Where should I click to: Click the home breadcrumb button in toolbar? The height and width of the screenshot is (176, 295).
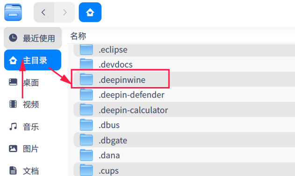[90, 13]
